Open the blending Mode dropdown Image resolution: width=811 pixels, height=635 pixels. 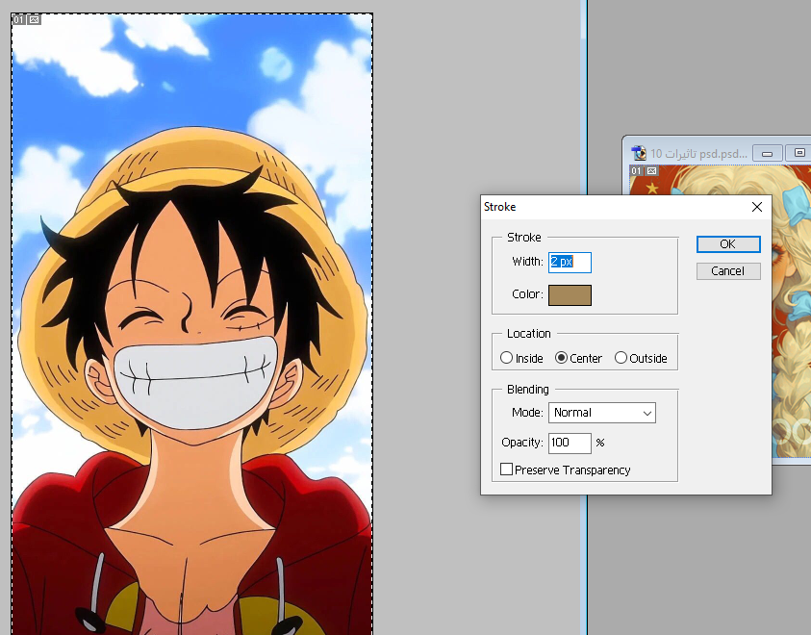(602, 413)
